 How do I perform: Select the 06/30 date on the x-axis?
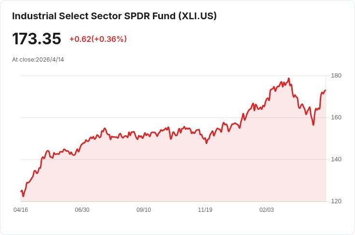coord(82,210)
